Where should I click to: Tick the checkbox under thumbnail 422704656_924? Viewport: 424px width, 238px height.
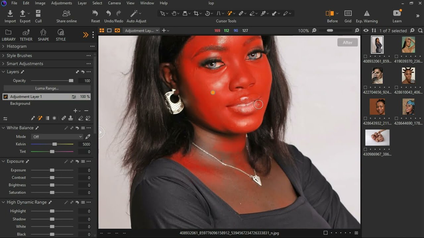pyautogui.click(x=365, y=87)
